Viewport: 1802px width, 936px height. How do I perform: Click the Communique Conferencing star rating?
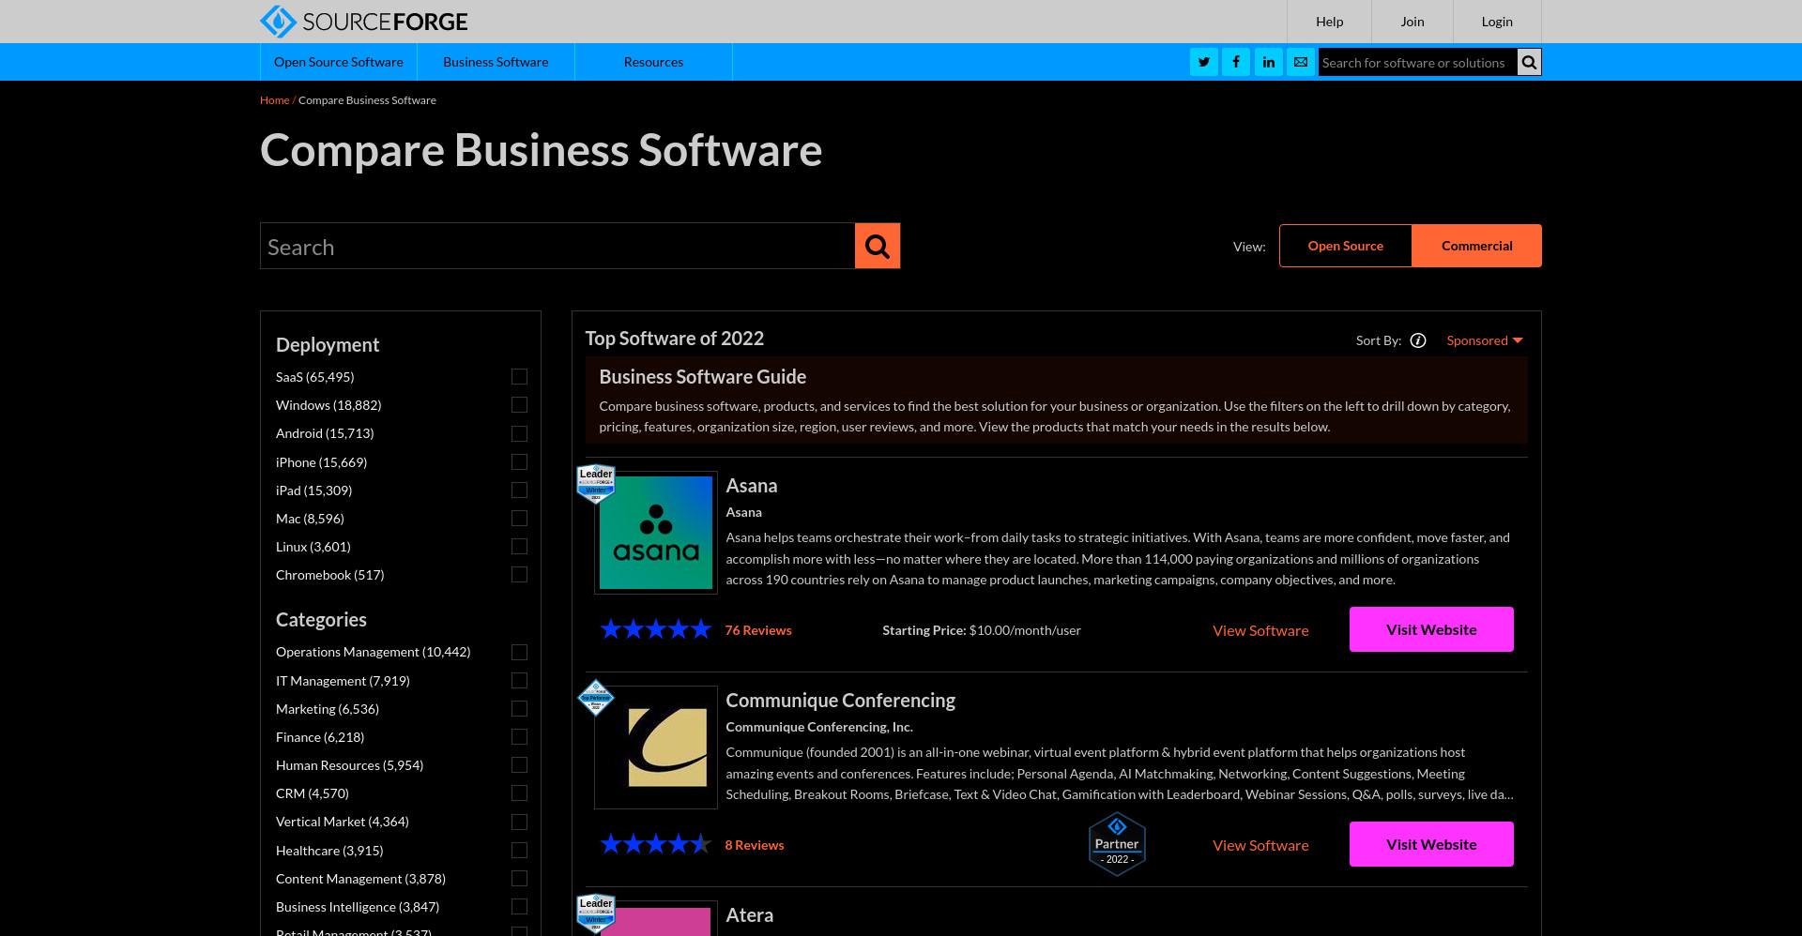[656, 844]
